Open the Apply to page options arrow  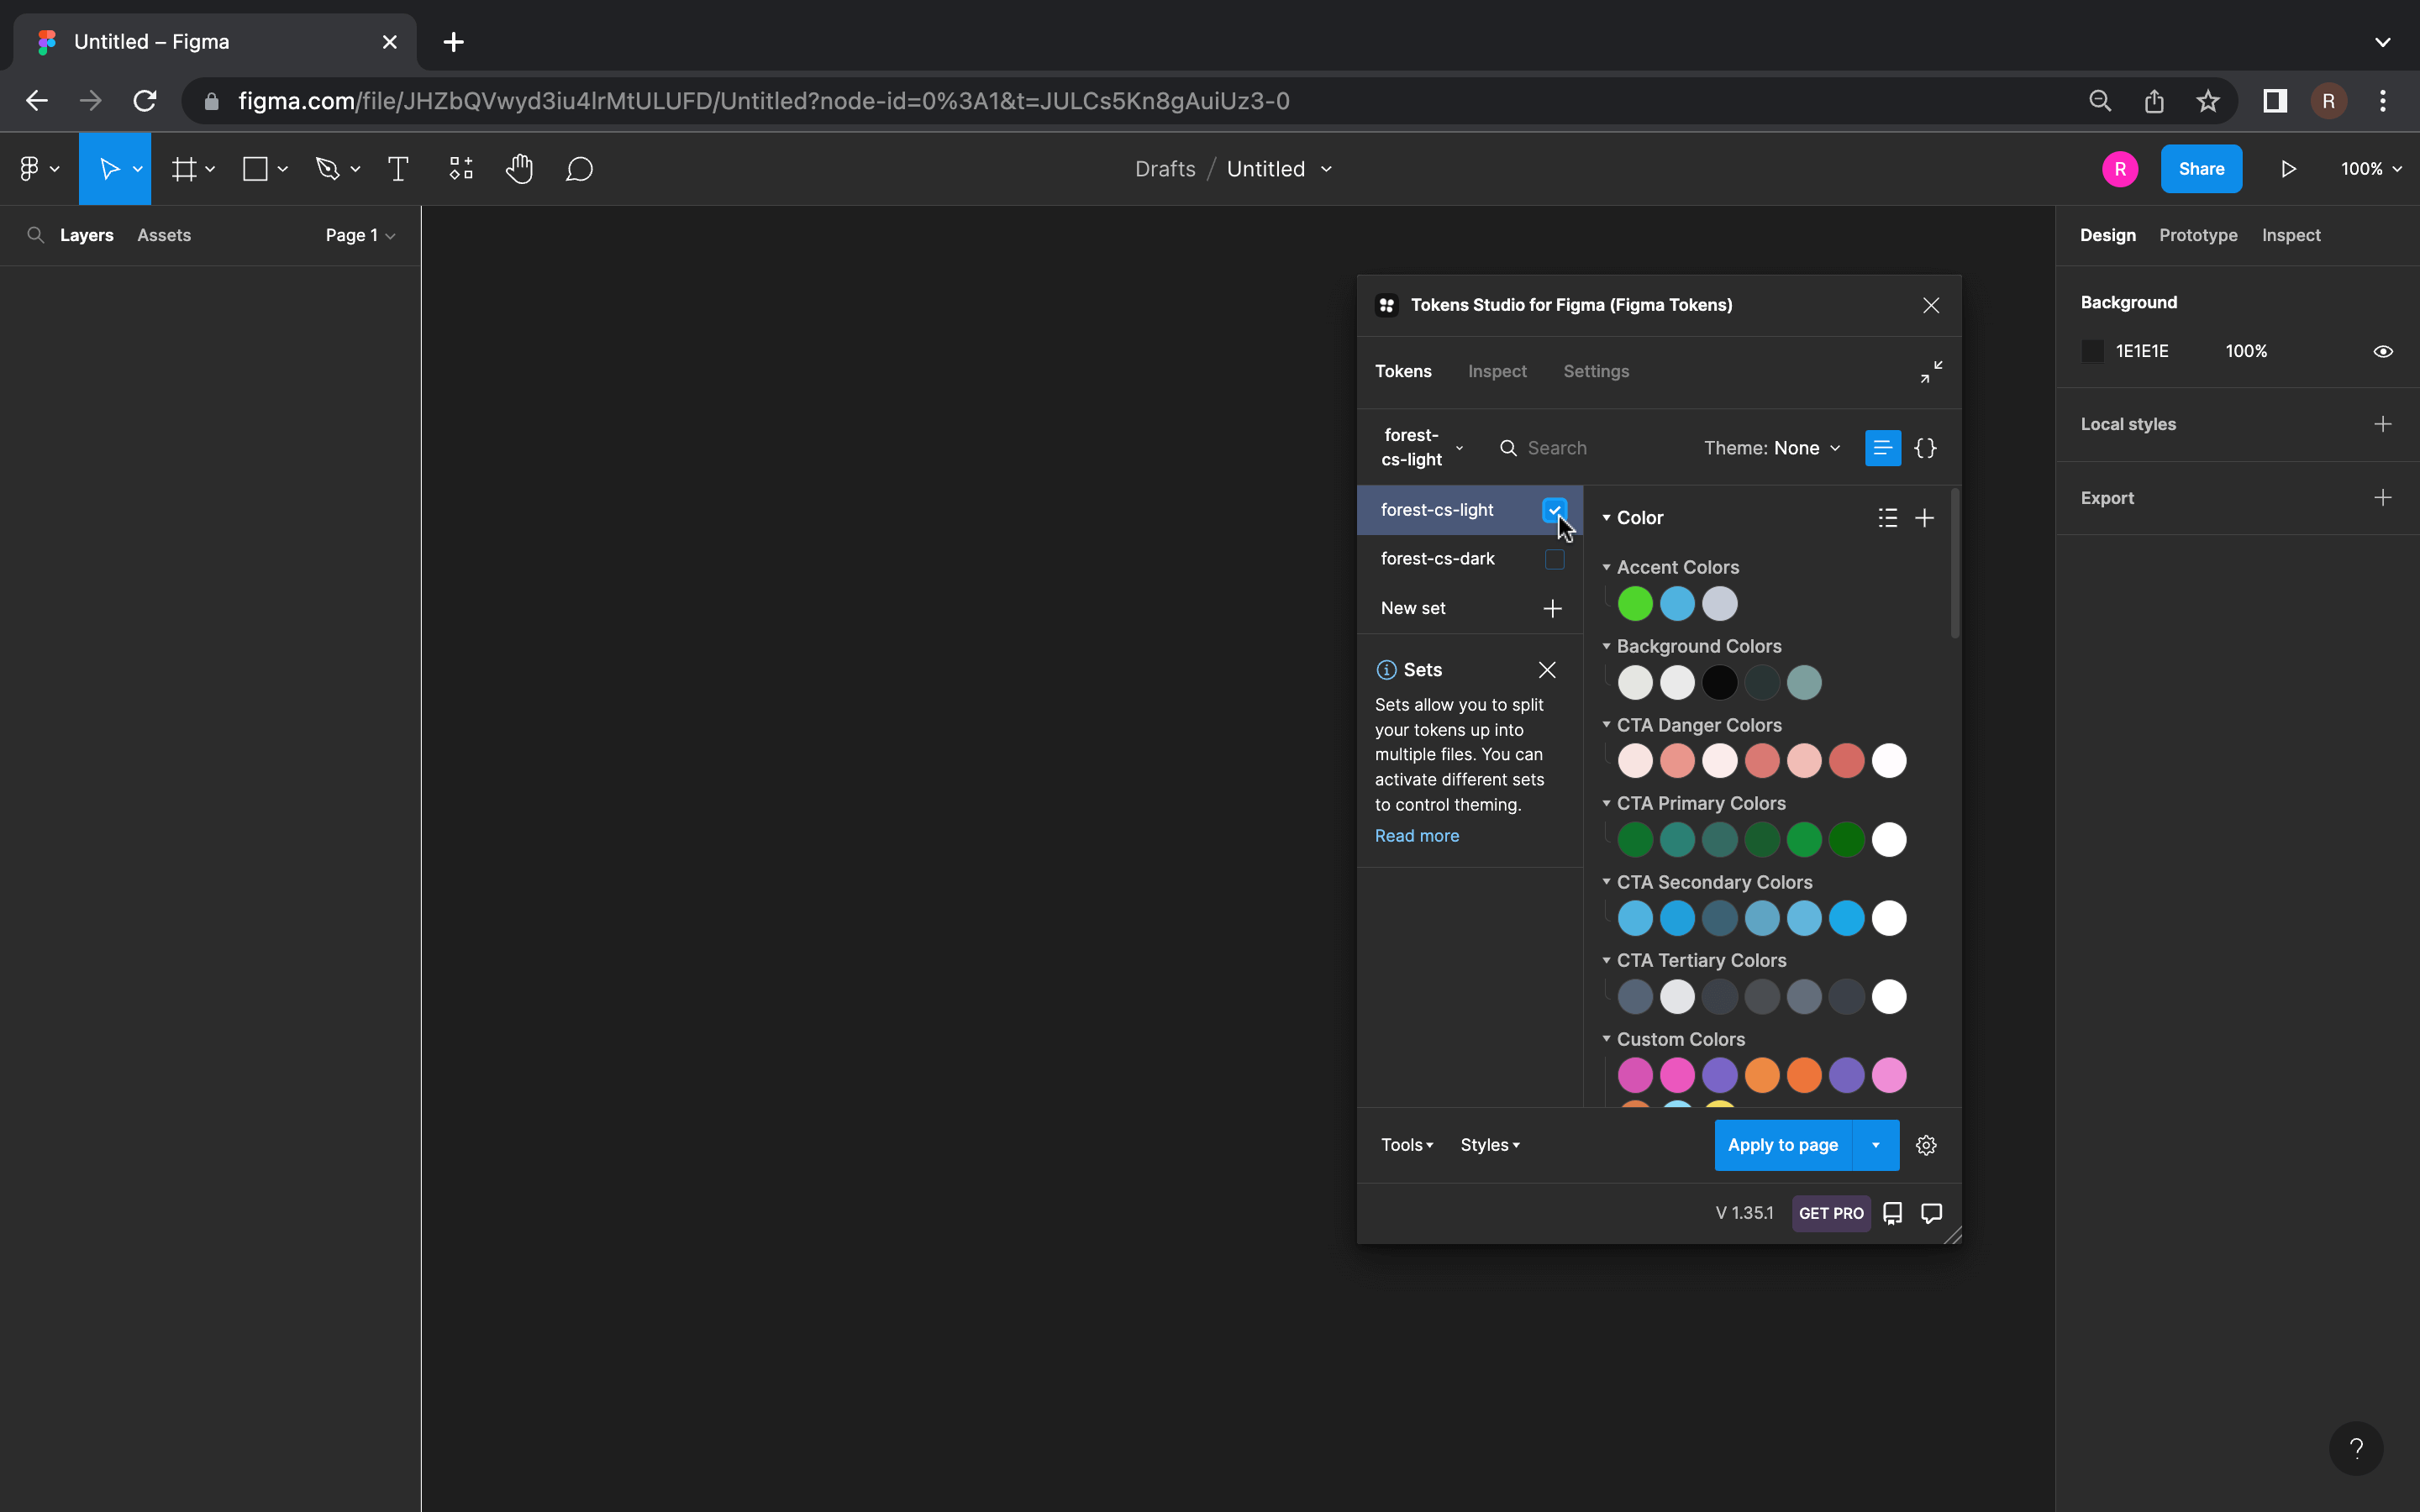(1875, 1145)
